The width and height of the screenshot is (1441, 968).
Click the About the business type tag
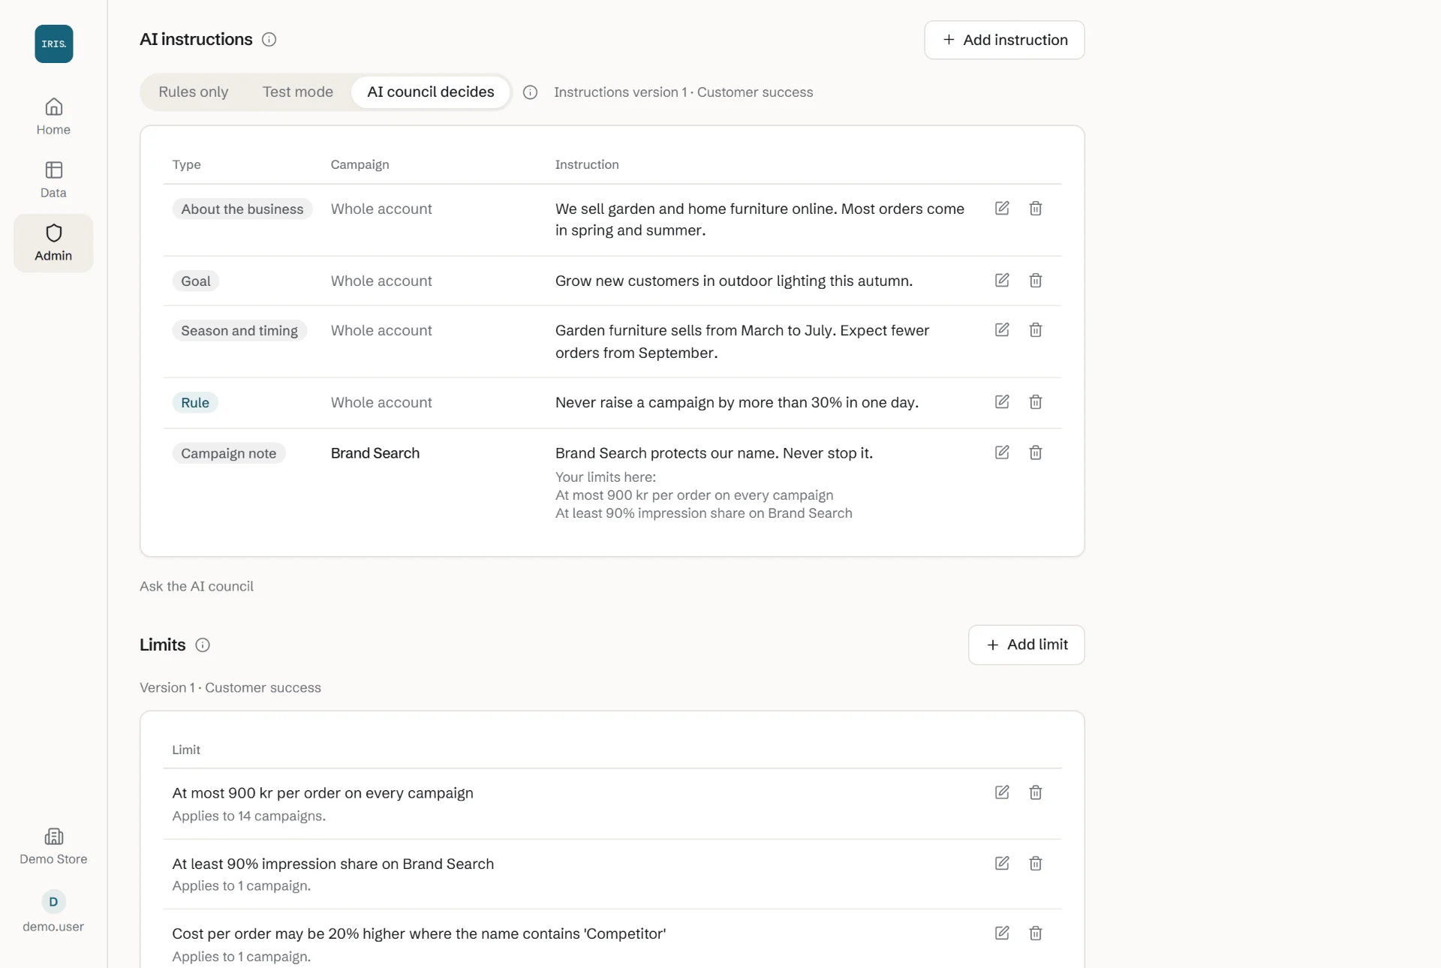tap(242, 209)
